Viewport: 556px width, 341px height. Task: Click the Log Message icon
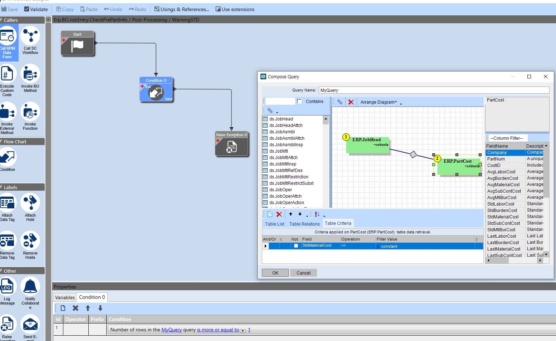pos(7,286)
